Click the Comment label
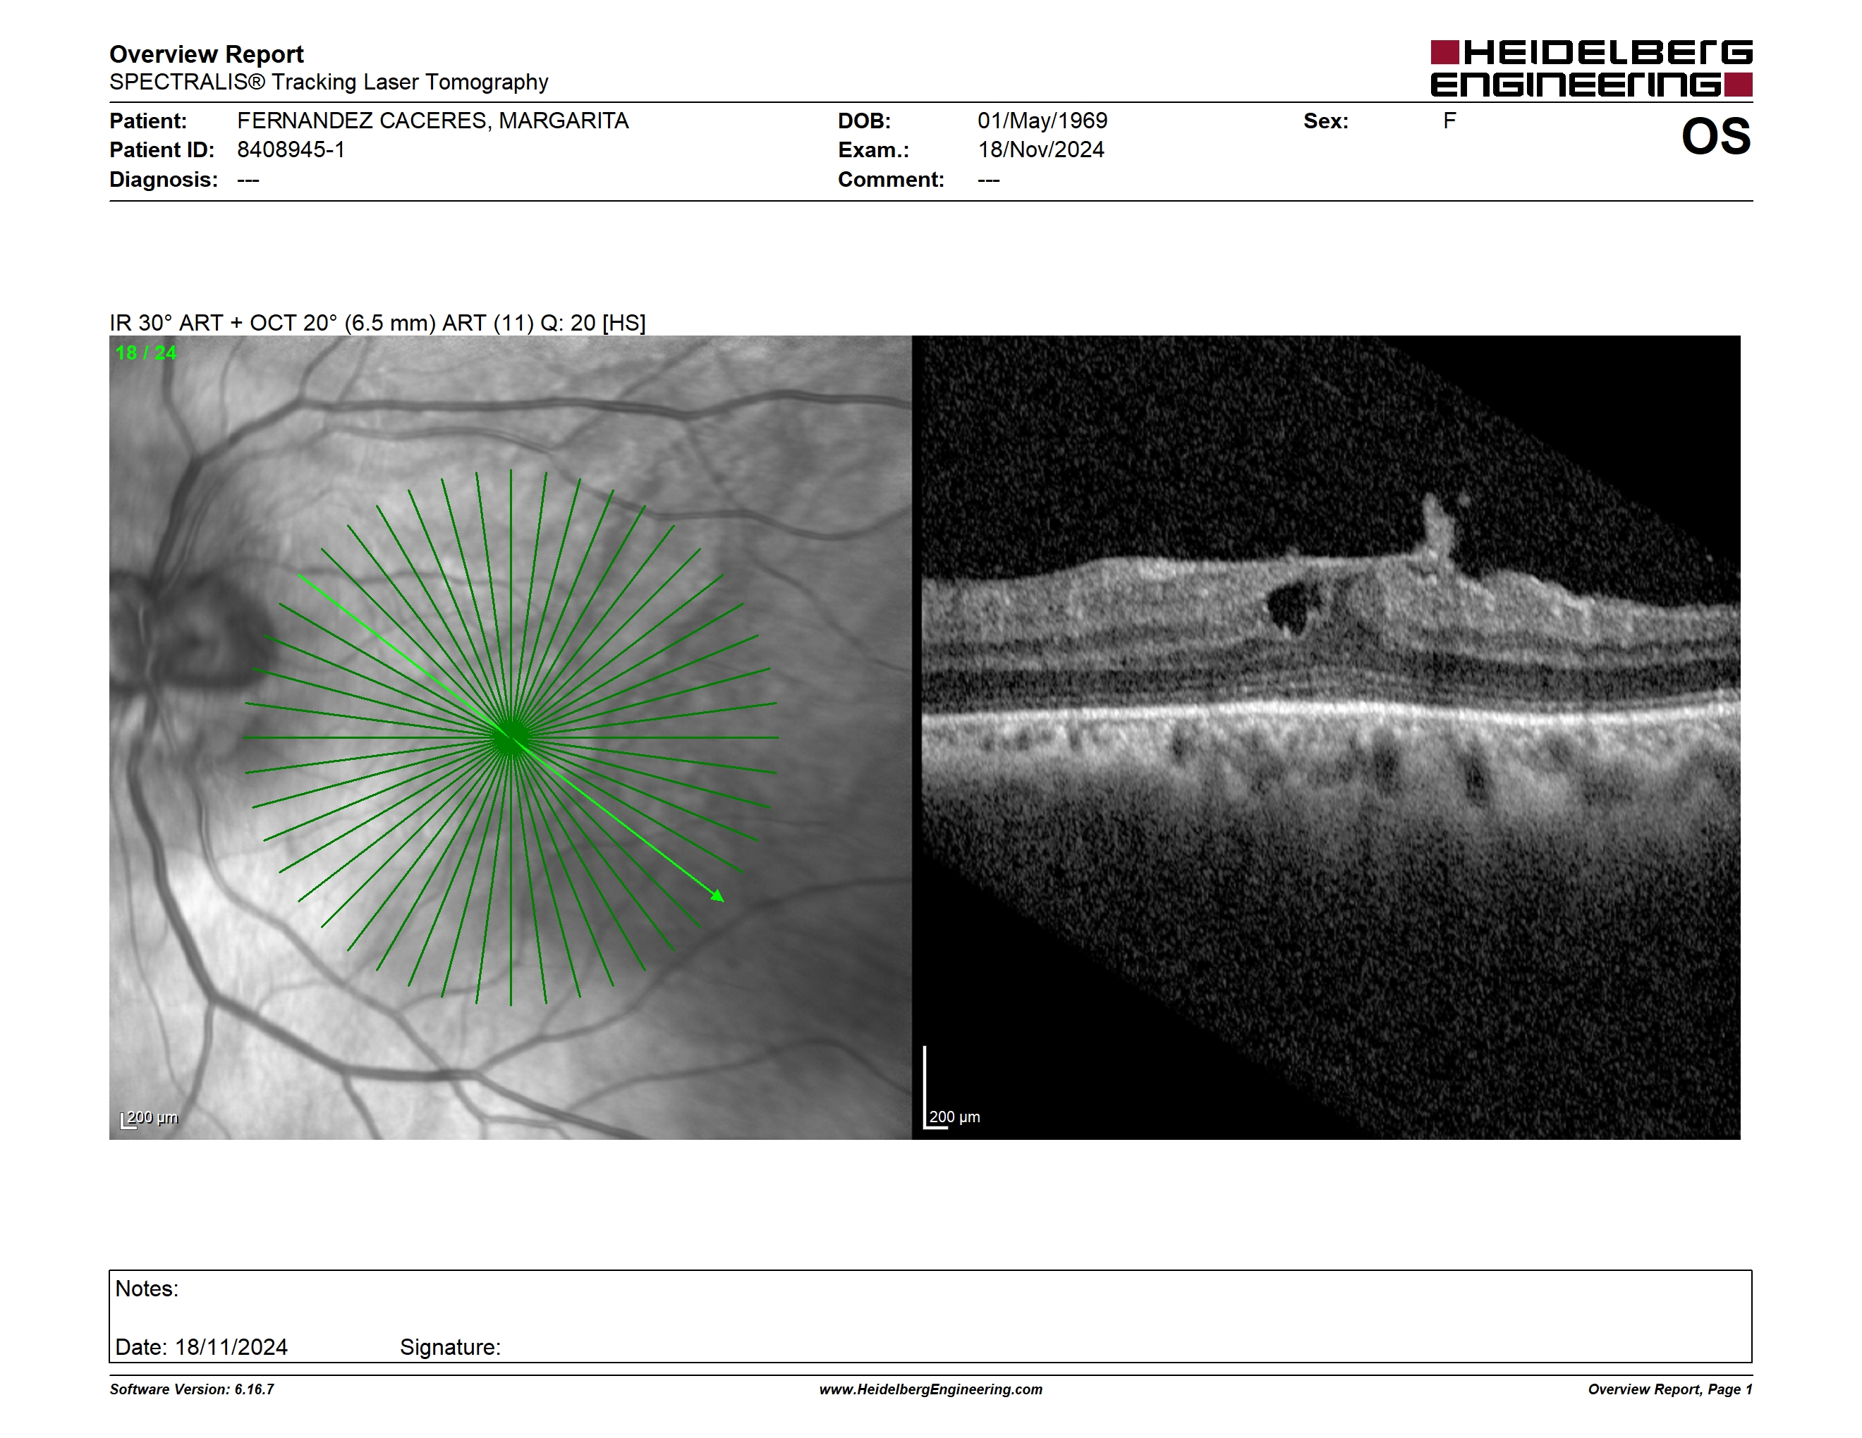 click(x=891, y=180)
